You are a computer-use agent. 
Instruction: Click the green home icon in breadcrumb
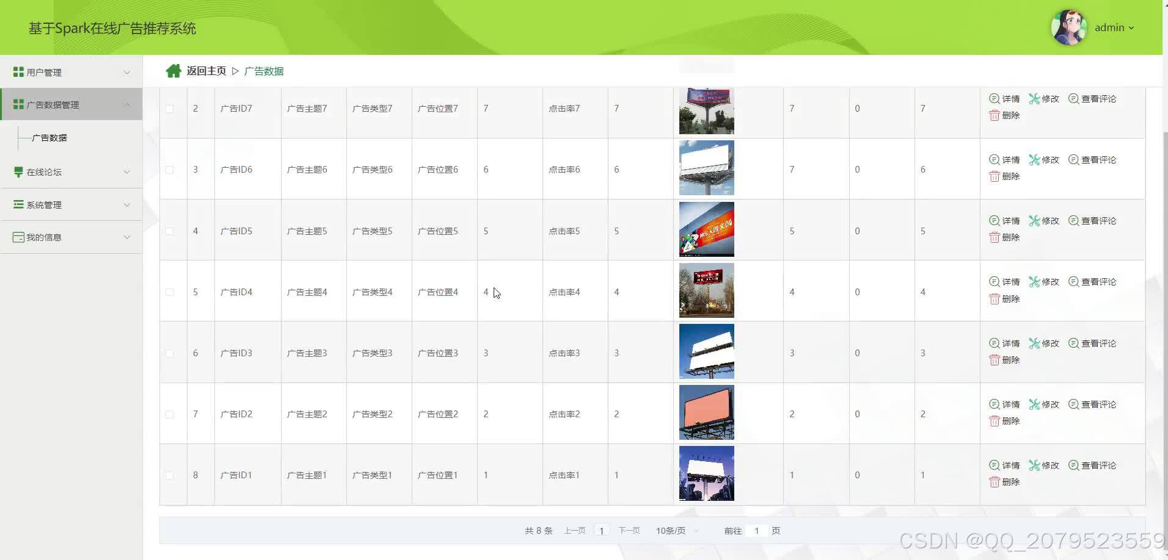(173, 71)
